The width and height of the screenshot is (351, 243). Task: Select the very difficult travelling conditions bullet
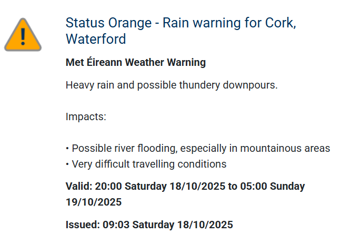[146, 164]
